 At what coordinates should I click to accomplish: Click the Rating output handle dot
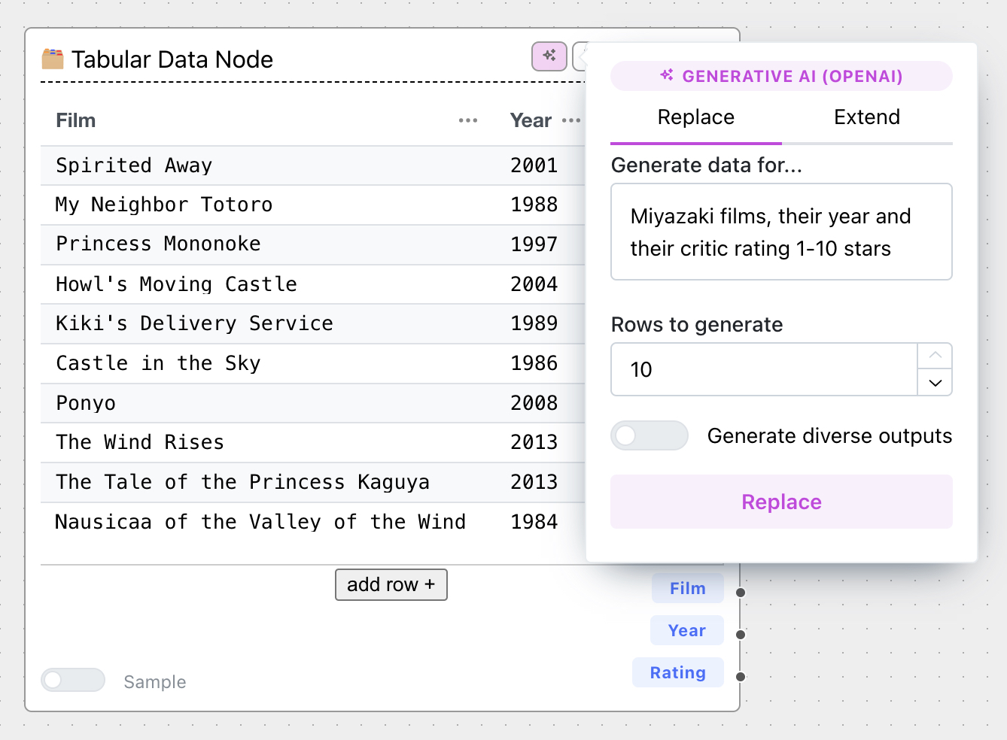[x=741, y=677]
